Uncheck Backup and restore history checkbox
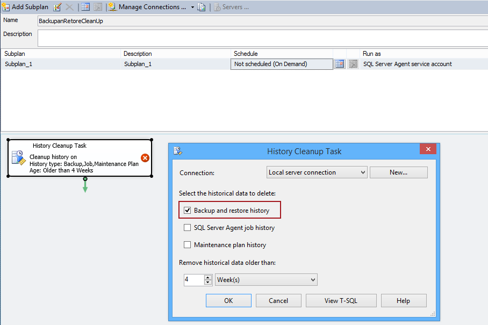488x325 pixels. click(188, 211)
